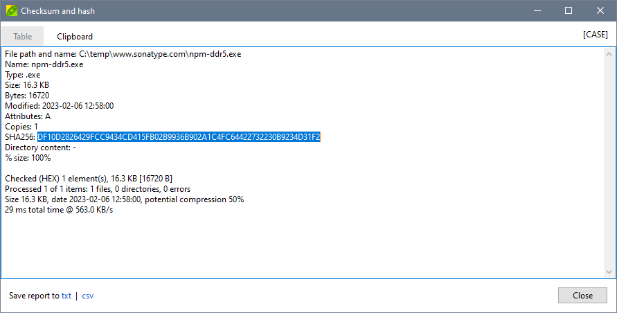The height and width of the screenshot is (313, 617).
Task: Click the Processed 1 of 1 items line
Action: [x=98, y=189]
